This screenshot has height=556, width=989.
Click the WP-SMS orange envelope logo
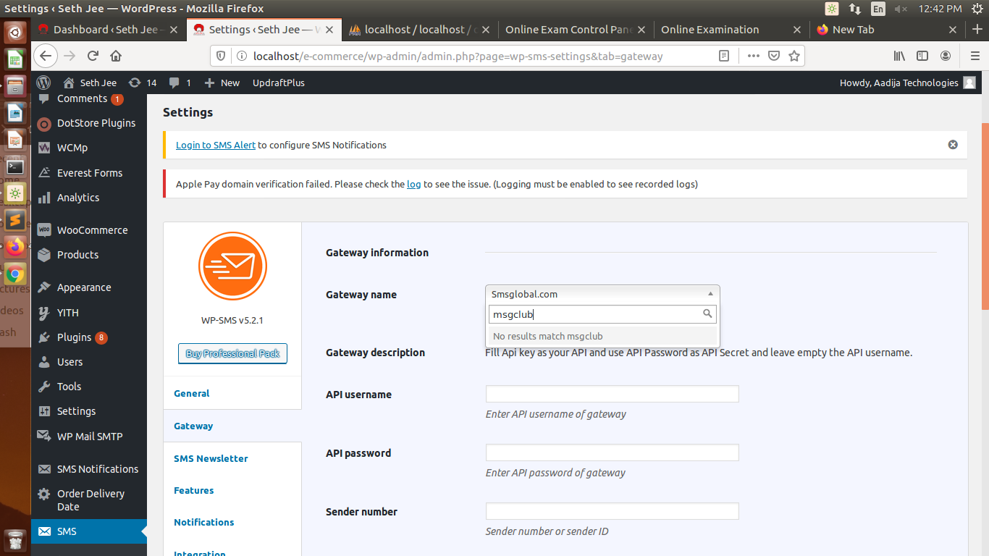click(232, 266)
